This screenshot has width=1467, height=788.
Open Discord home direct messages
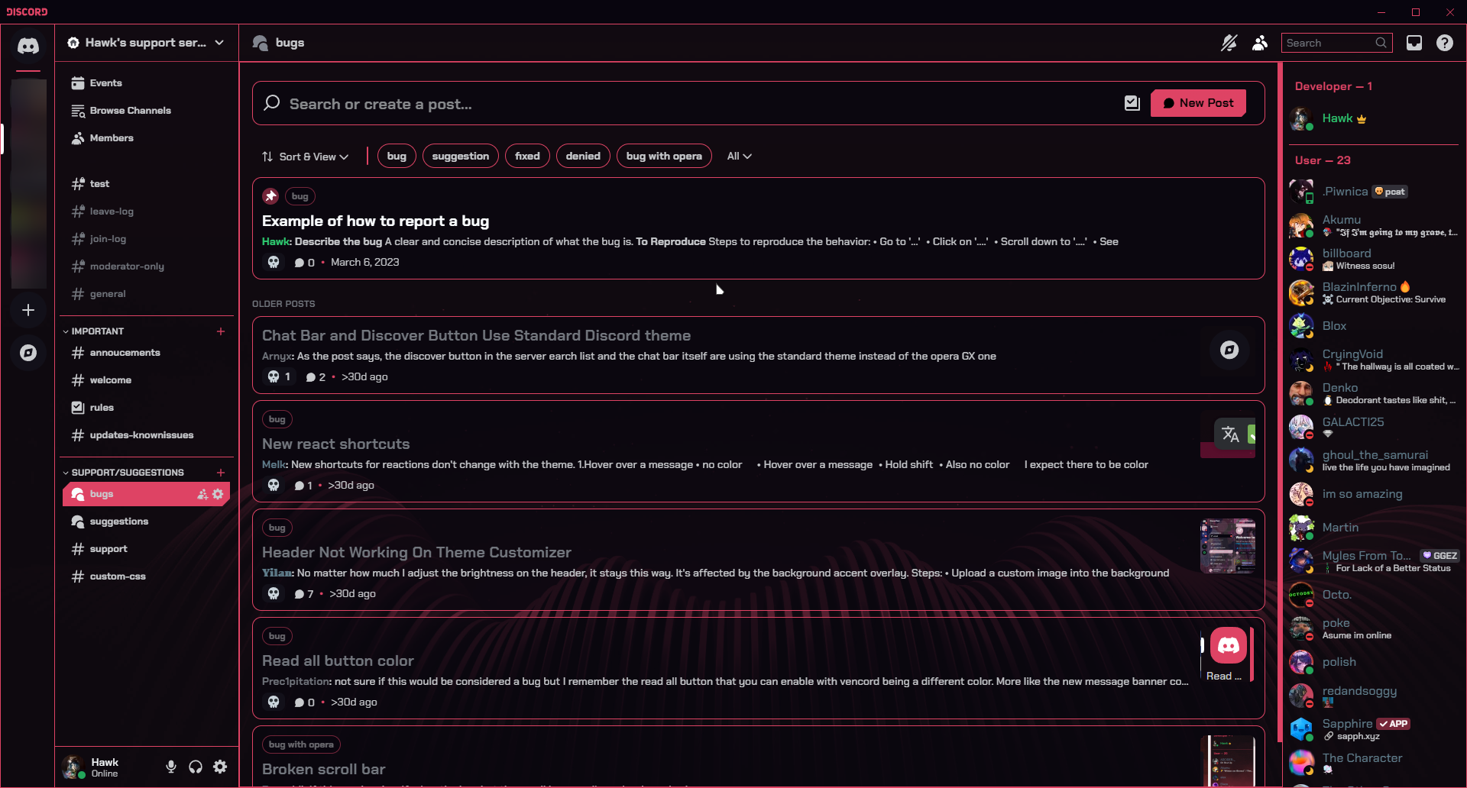(28, 46)
